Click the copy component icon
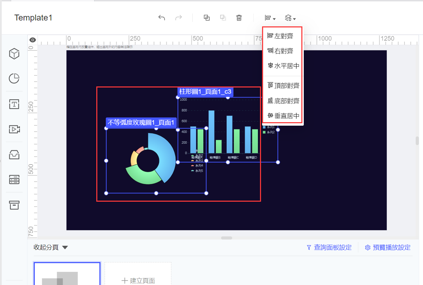423x285 pixels. 207,18
